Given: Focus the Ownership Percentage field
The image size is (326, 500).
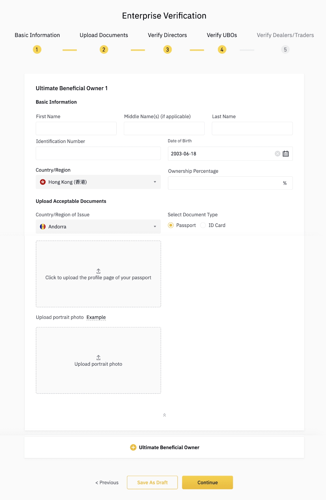Looking at the screenshot, I should pyautogui.click(x=225, y=183).
